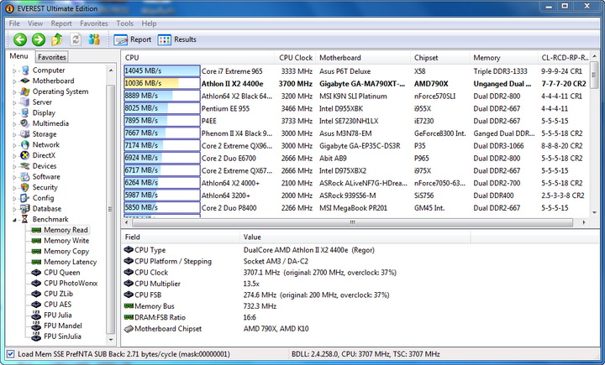Toggle the Load Mem SSE status bar checkbox

pos(10,354)
